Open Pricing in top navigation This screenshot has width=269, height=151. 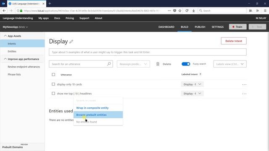click(x=70, y=18)
